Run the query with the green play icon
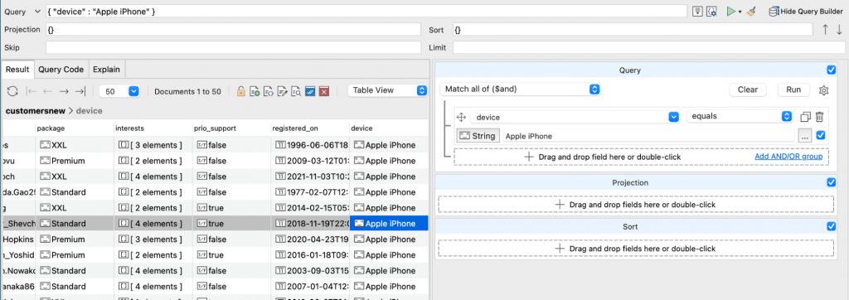 coord(731,12)
